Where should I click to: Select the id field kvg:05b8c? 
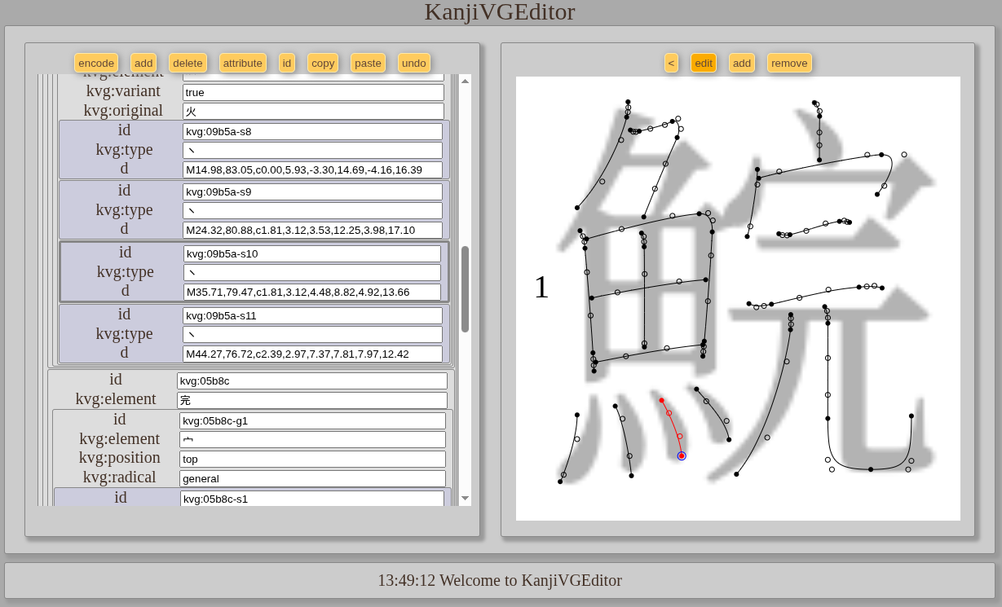pos(312,380)
